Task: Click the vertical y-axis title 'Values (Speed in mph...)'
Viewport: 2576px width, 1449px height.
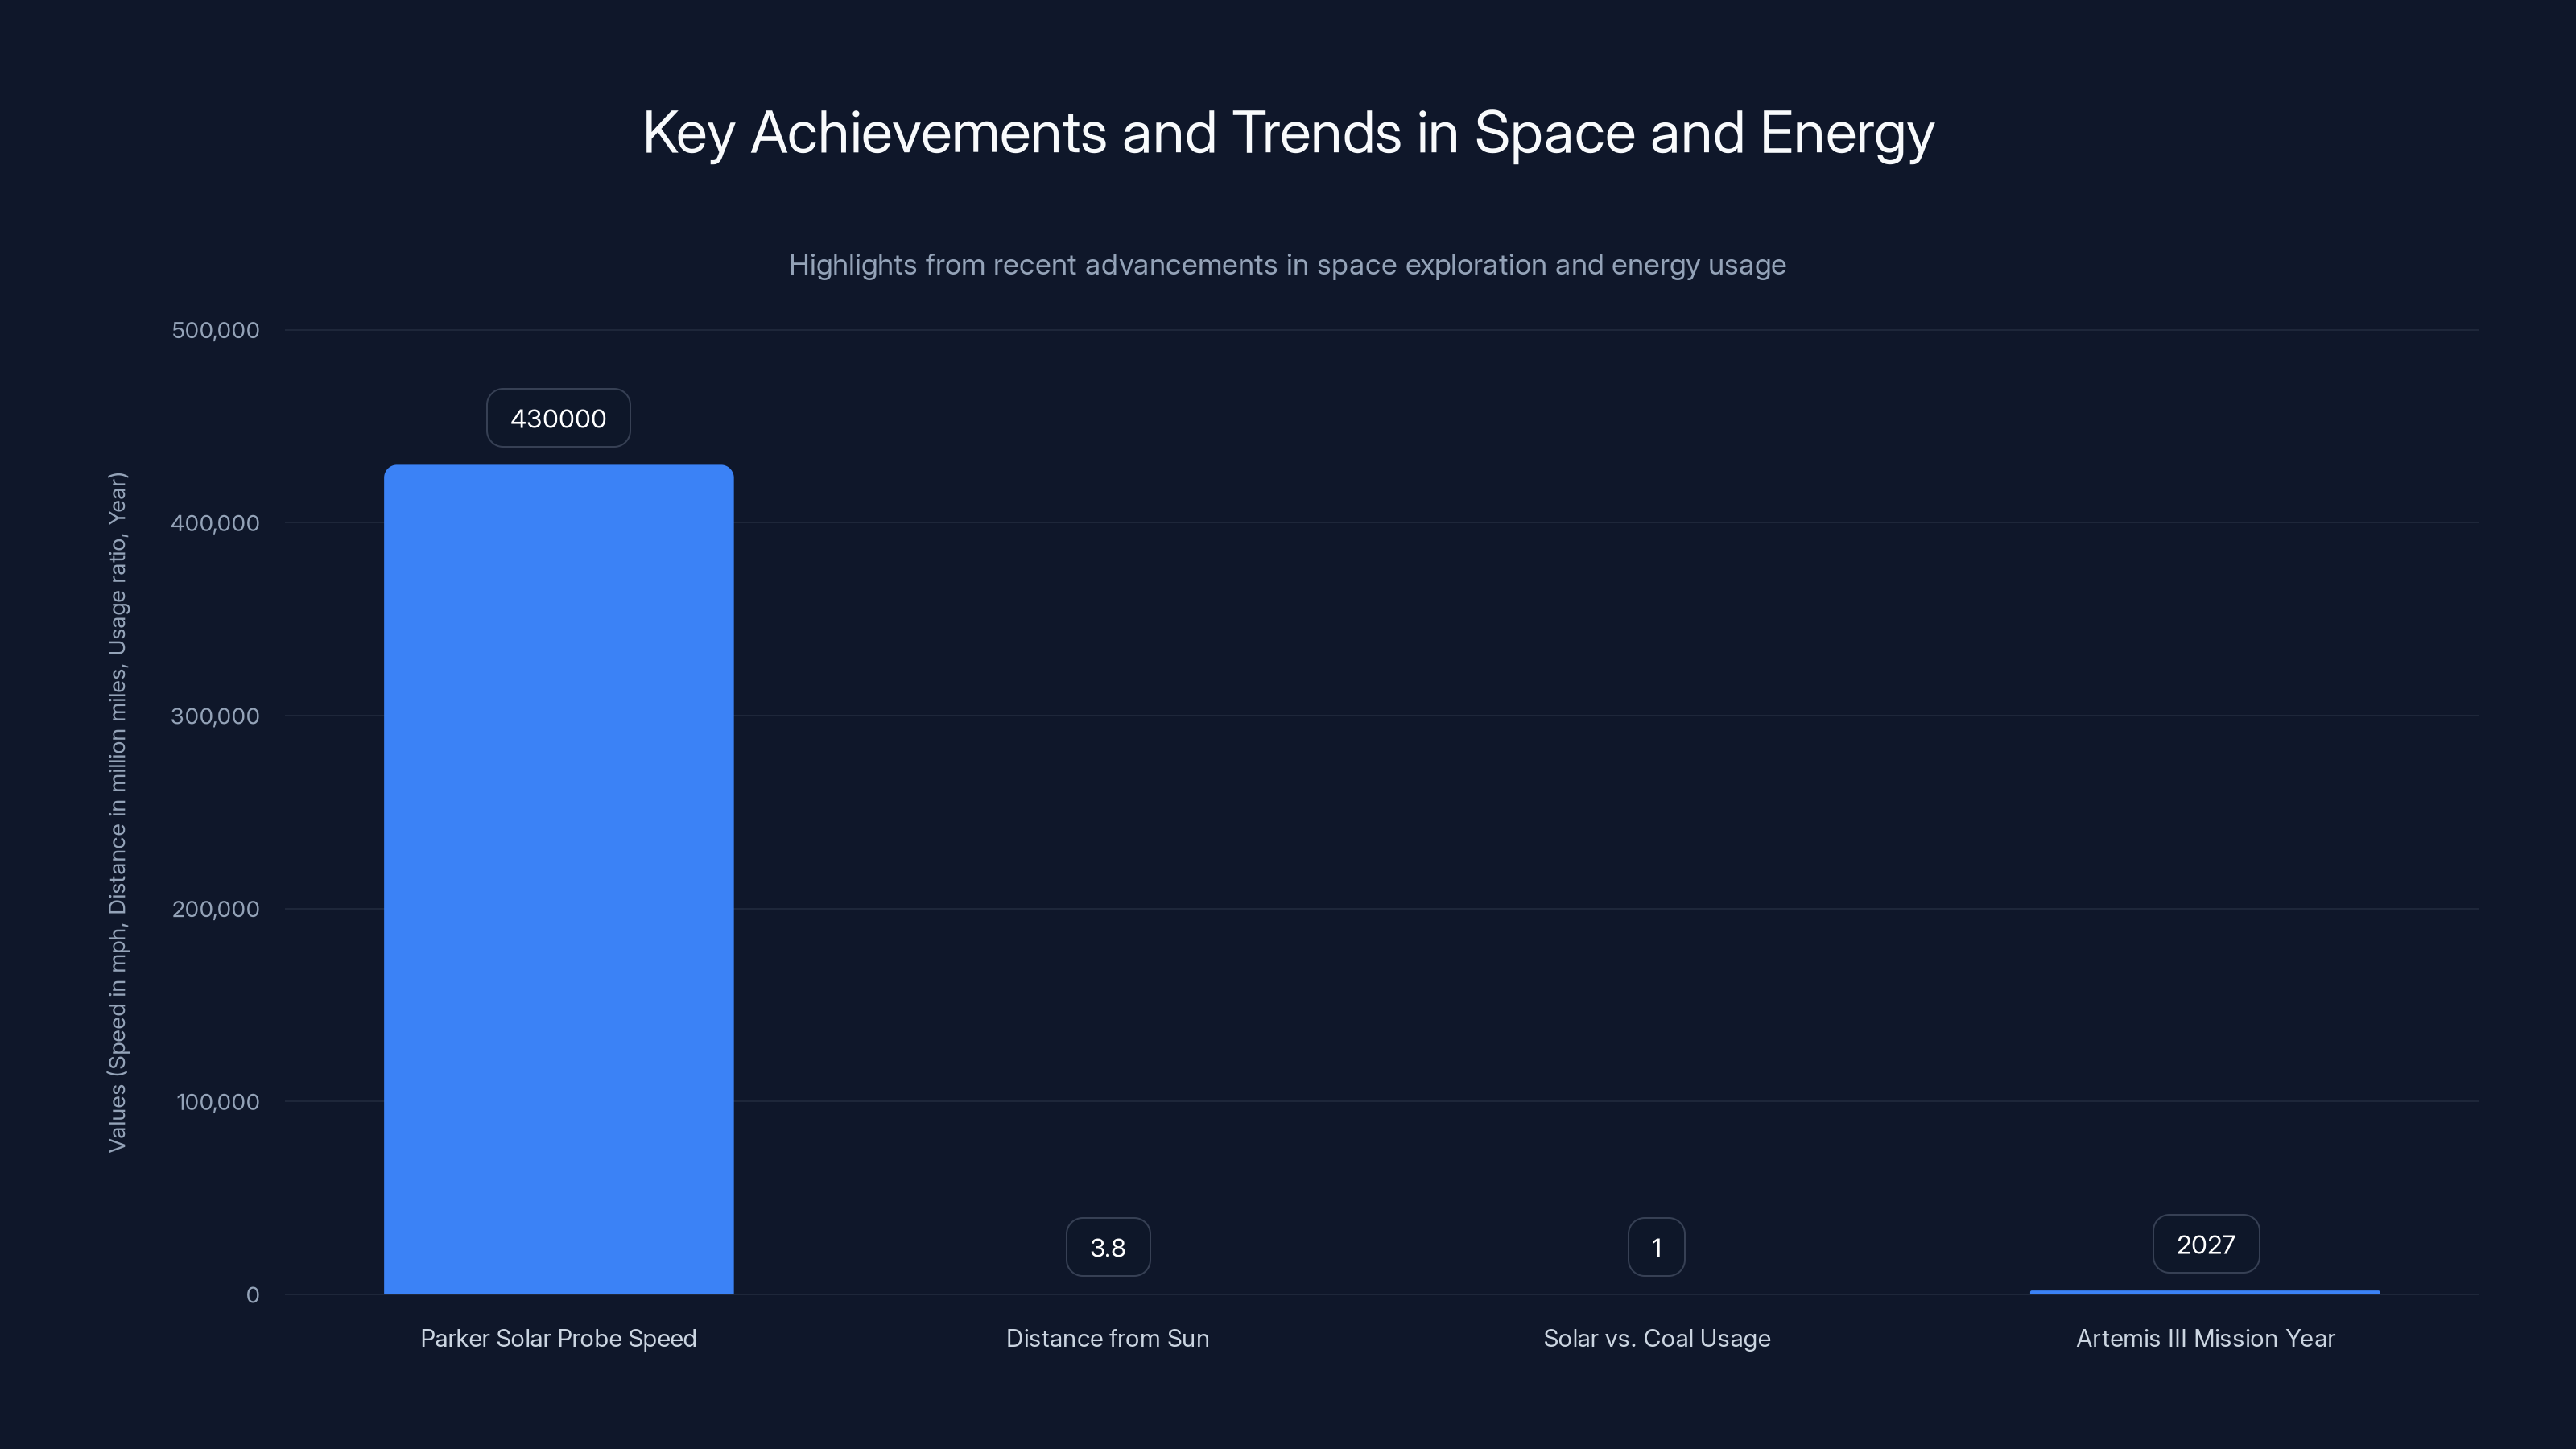Action: (117, 812)
